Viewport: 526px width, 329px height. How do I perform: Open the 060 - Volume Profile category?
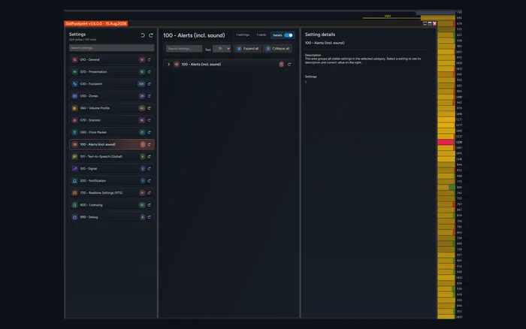click(112, 108)
